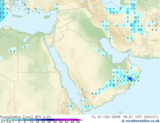Click the '(00+21)' forecast offset text
Image resolution: width=160 pixels, height=123 pixels.
click(x=151, y=117)
